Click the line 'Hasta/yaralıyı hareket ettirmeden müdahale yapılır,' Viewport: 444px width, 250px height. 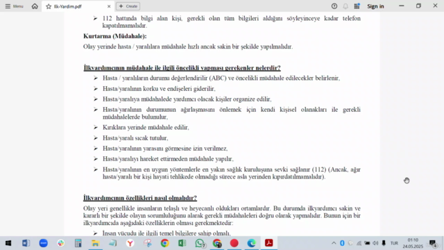coord(168,159)
